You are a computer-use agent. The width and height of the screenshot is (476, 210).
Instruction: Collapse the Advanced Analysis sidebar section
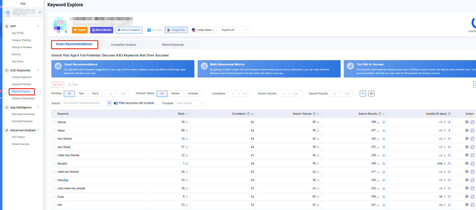[x=38, y=130]
